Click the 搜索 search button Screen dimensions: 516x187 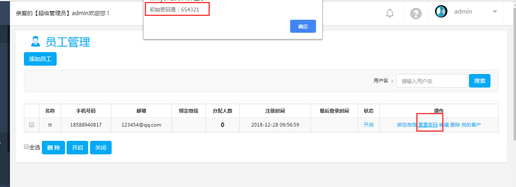[479, 81]
